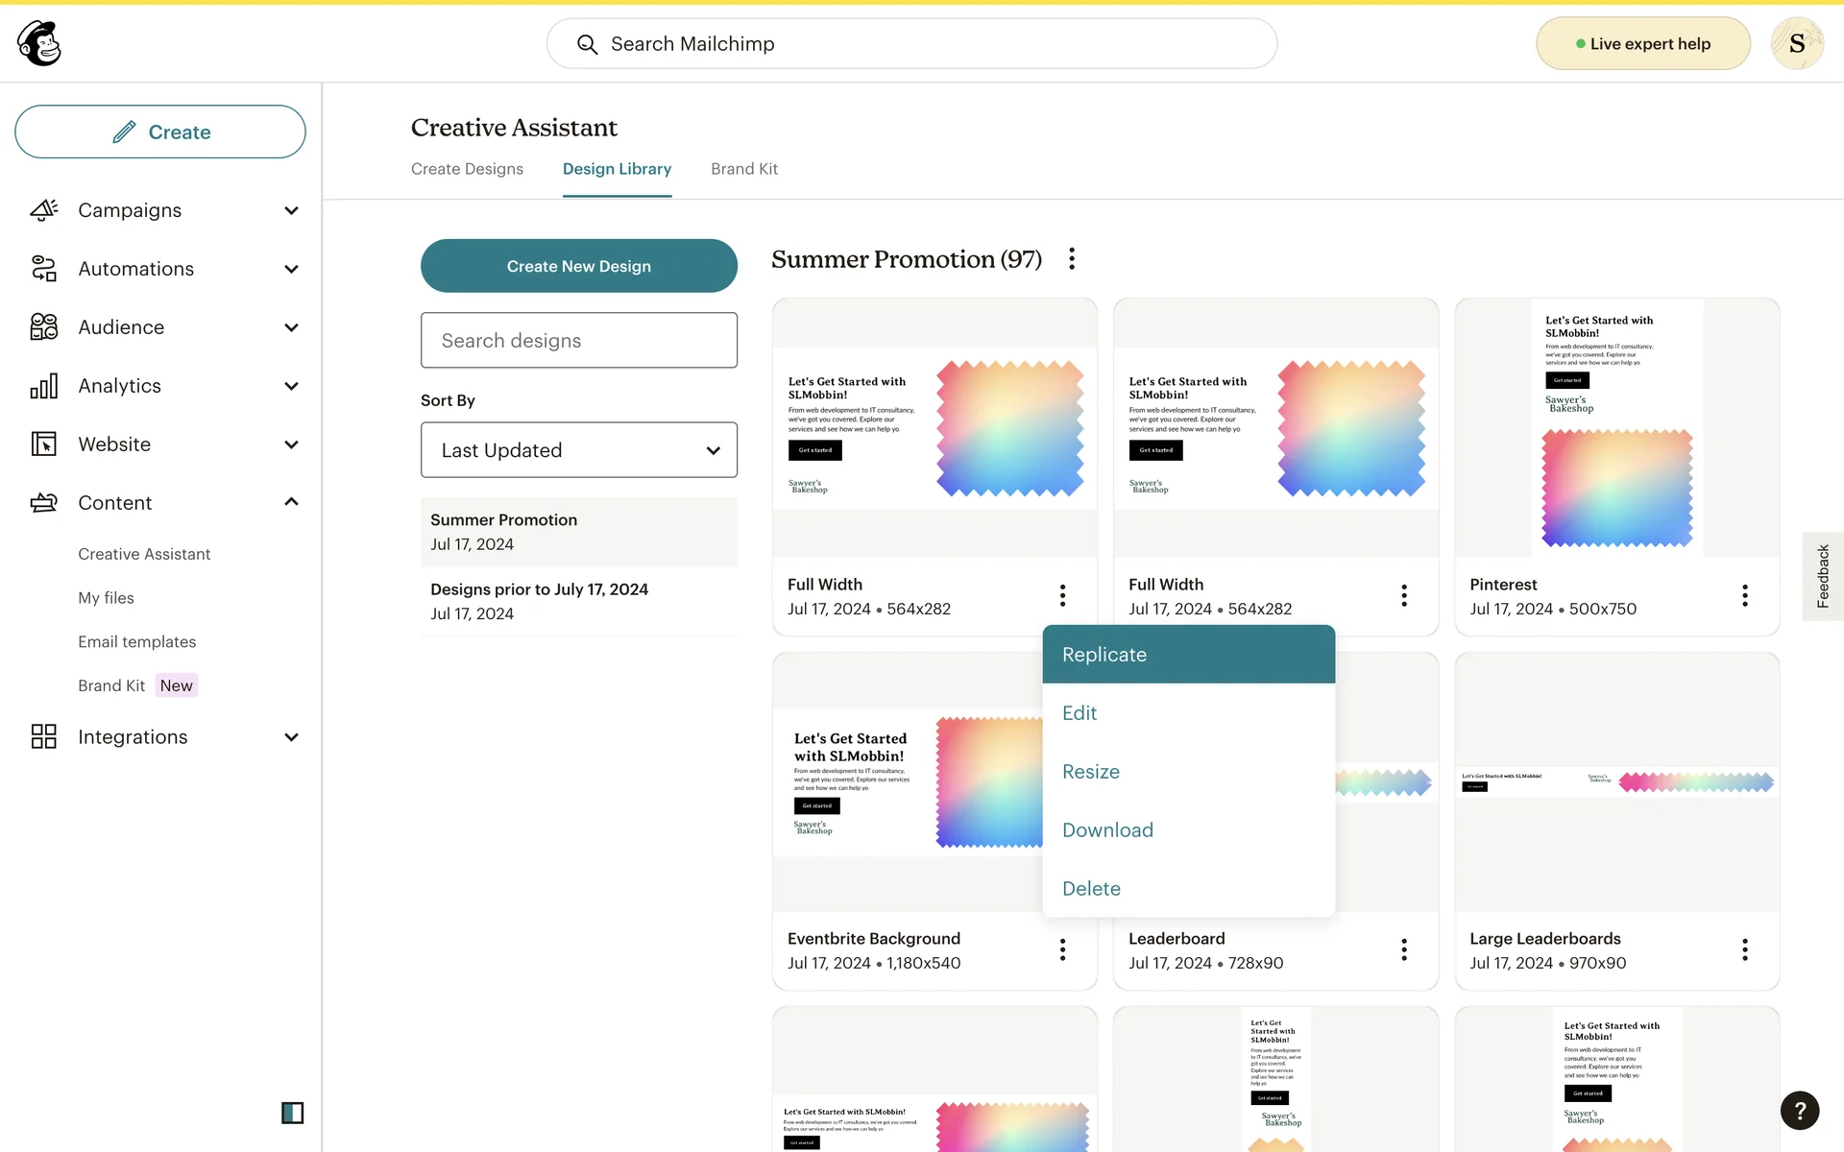Viewport: 1844px width, 1152px height.
Task: Click the Search designs input field
Action: click(578, 341)
